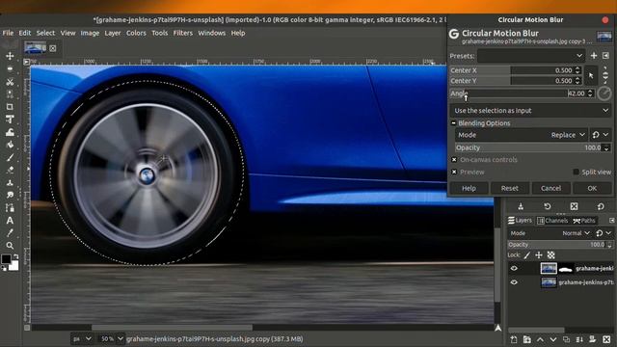617x347 pixels.
Task: Open the presets menu icon beside plus
Action: [x=606, y=56]
